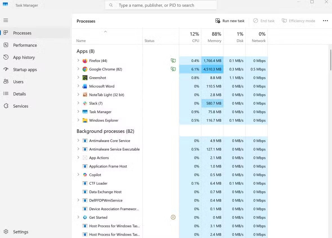
Task: Click the Copilot process icon
Action: [85, 175]
